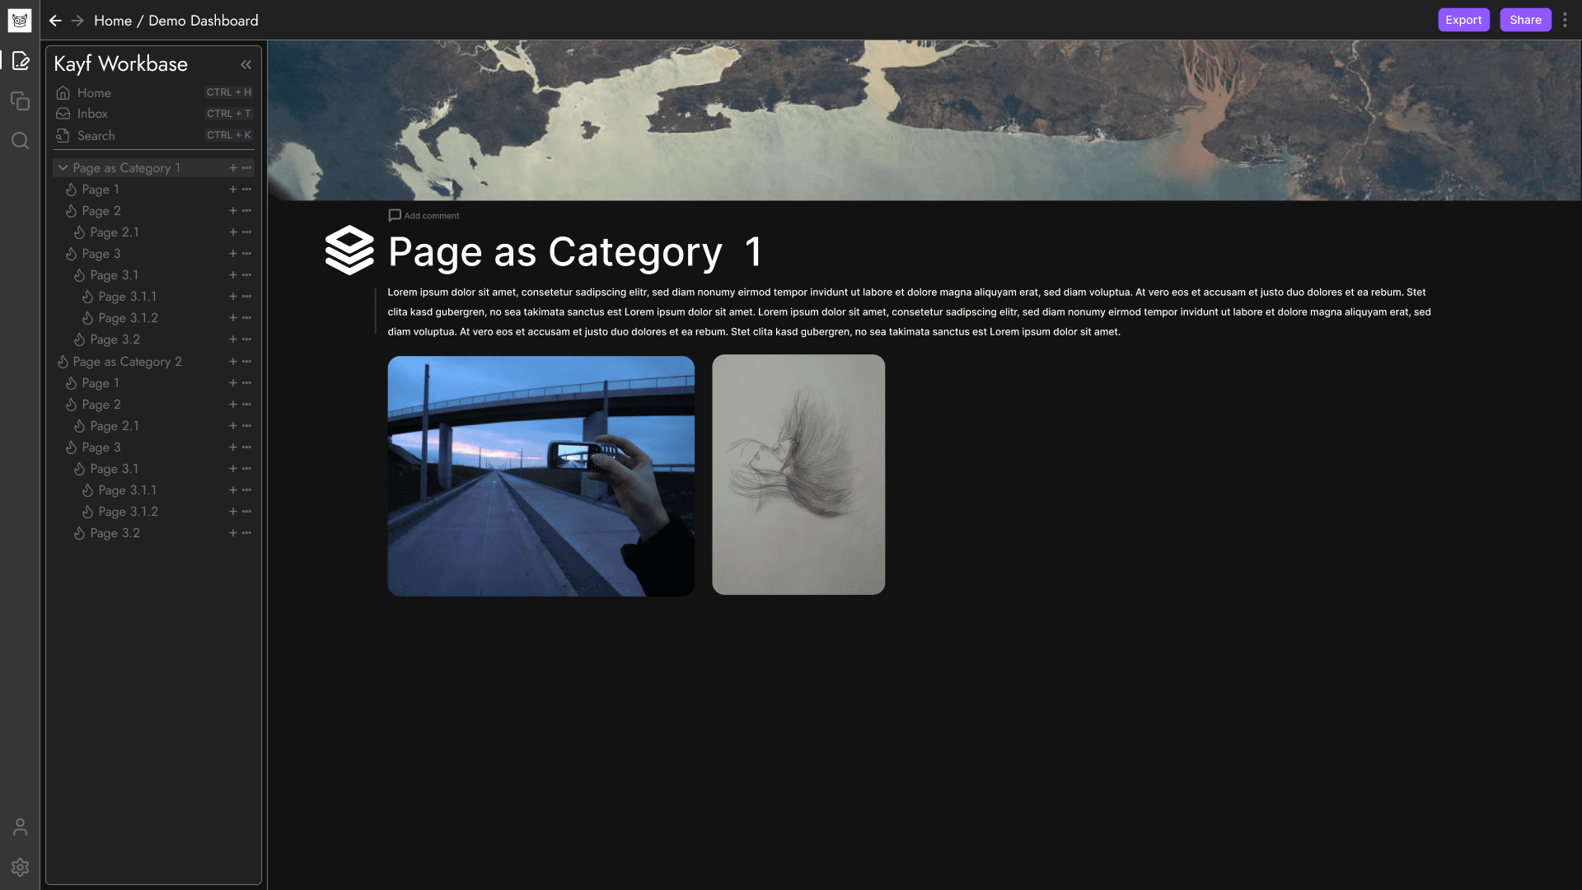Collapse the Page as Category 1 tree section
Image resolution: width=1582 pixels, height=890 pixels.
(62, 167)
